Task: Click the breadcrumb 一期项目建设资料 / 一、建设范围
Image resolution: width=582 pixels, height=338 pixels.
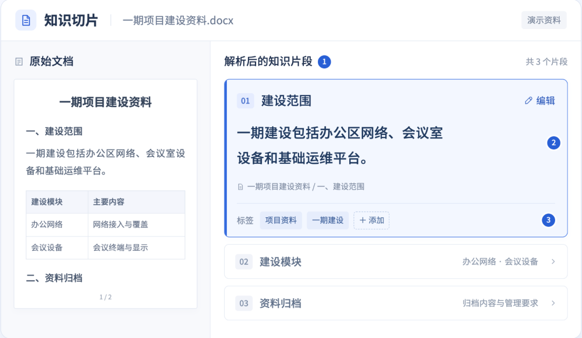Action: 306,187
